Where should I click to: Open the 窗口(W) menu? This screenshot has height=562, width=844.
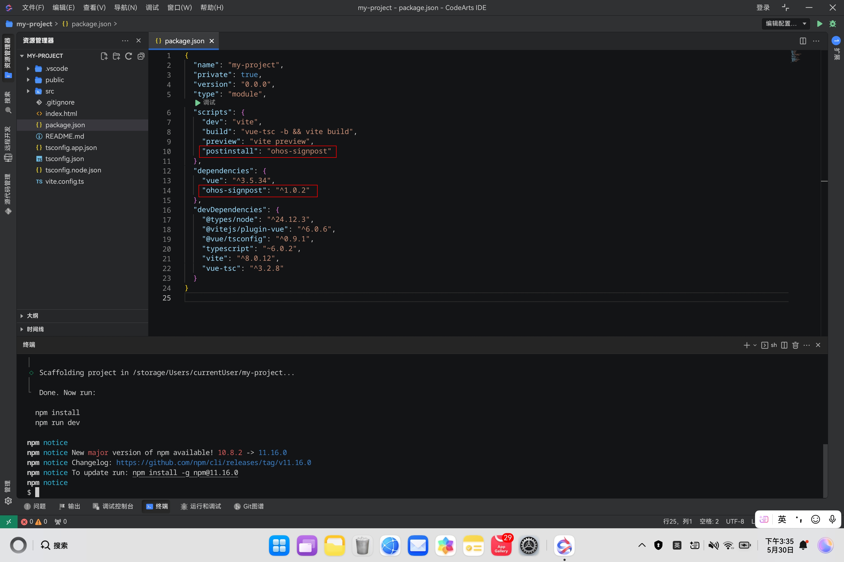pyautogui.click(x=179, y=8)
